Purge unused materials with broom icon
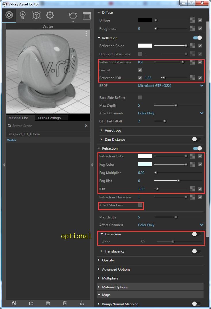The image size is (211, 309). (82, 303)
